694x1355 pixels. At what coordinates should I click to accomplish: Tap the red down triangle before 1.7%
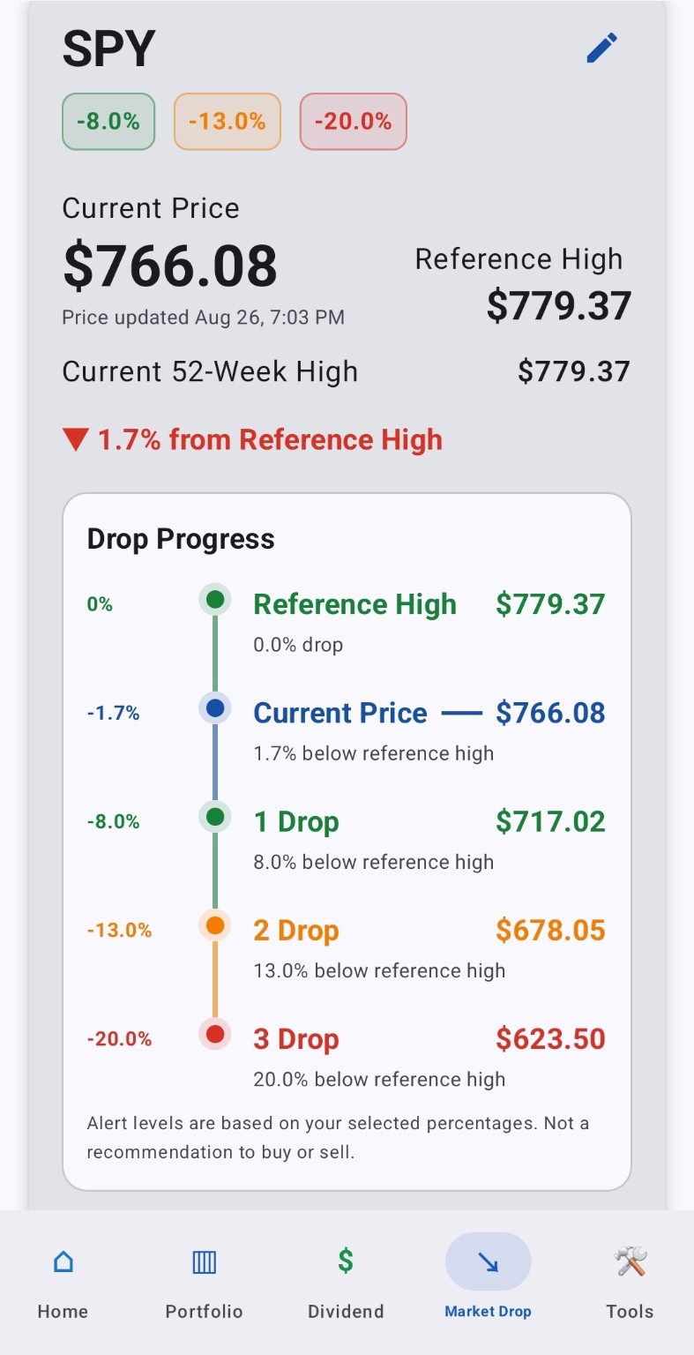tap(76, 439)
